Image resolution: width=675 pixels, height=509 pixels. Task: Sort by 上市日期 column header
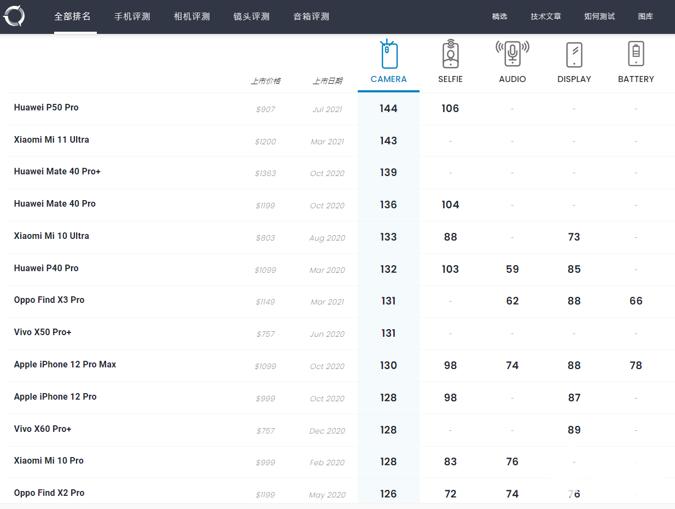pyautogui.click(x=327, y=81)
